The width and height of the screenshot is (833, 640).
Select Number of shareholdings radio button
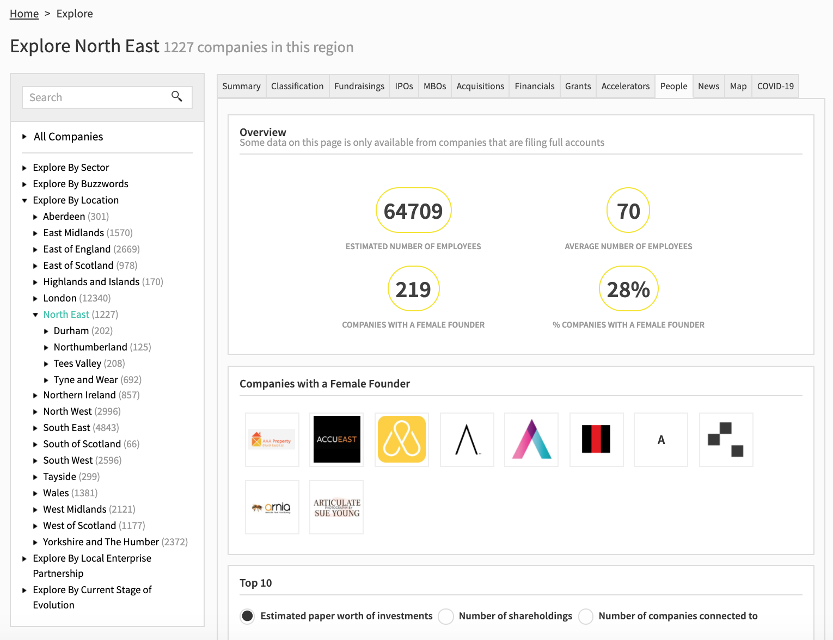[x=446, y=616]
